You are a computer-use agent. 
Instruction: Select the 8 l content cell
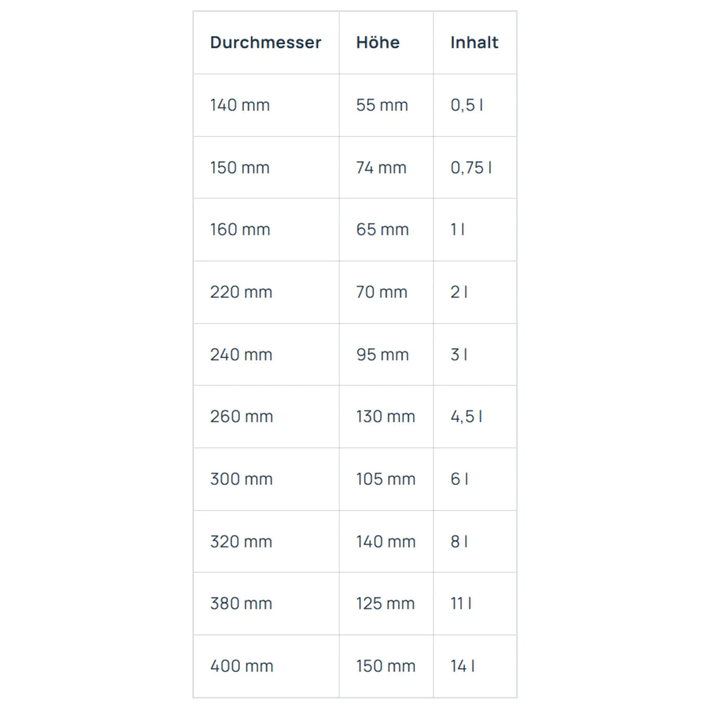click(475, 541)
